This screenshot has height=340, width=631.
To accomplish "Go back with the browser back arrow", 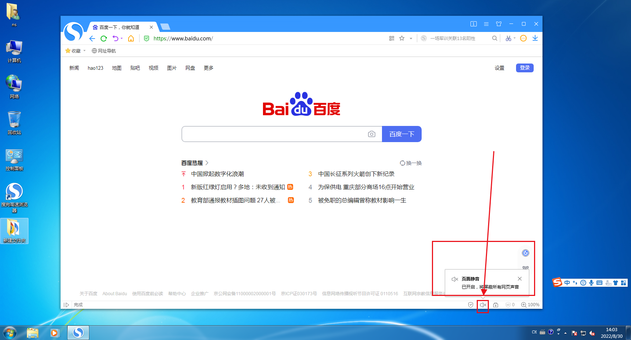I will click(92, 39).
